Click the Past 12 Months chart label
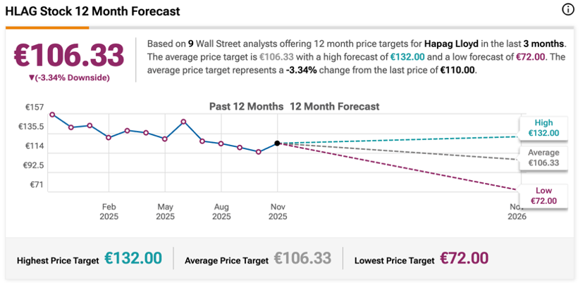Screen dimensions: 585x287 pos(247,107)
